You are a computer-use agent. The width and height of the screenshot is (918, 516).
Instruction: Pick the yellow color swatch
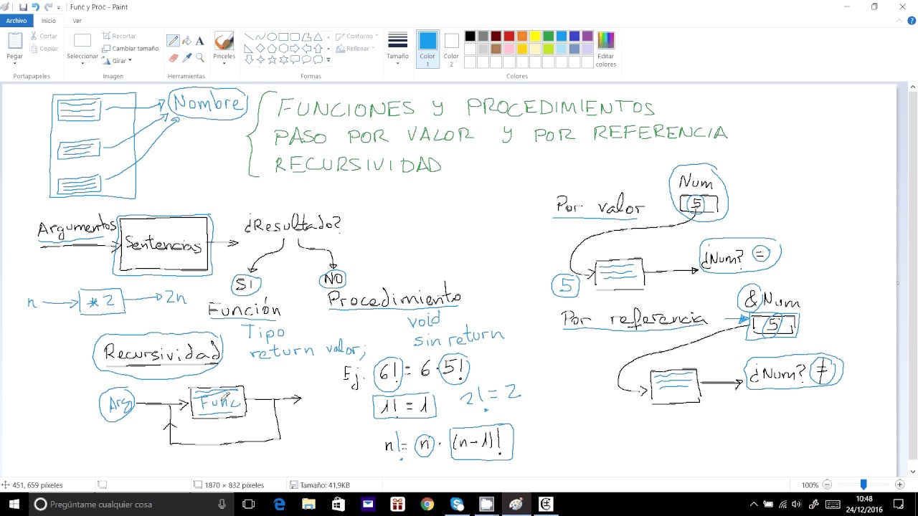pyautogui.click(x=534, y=37)
